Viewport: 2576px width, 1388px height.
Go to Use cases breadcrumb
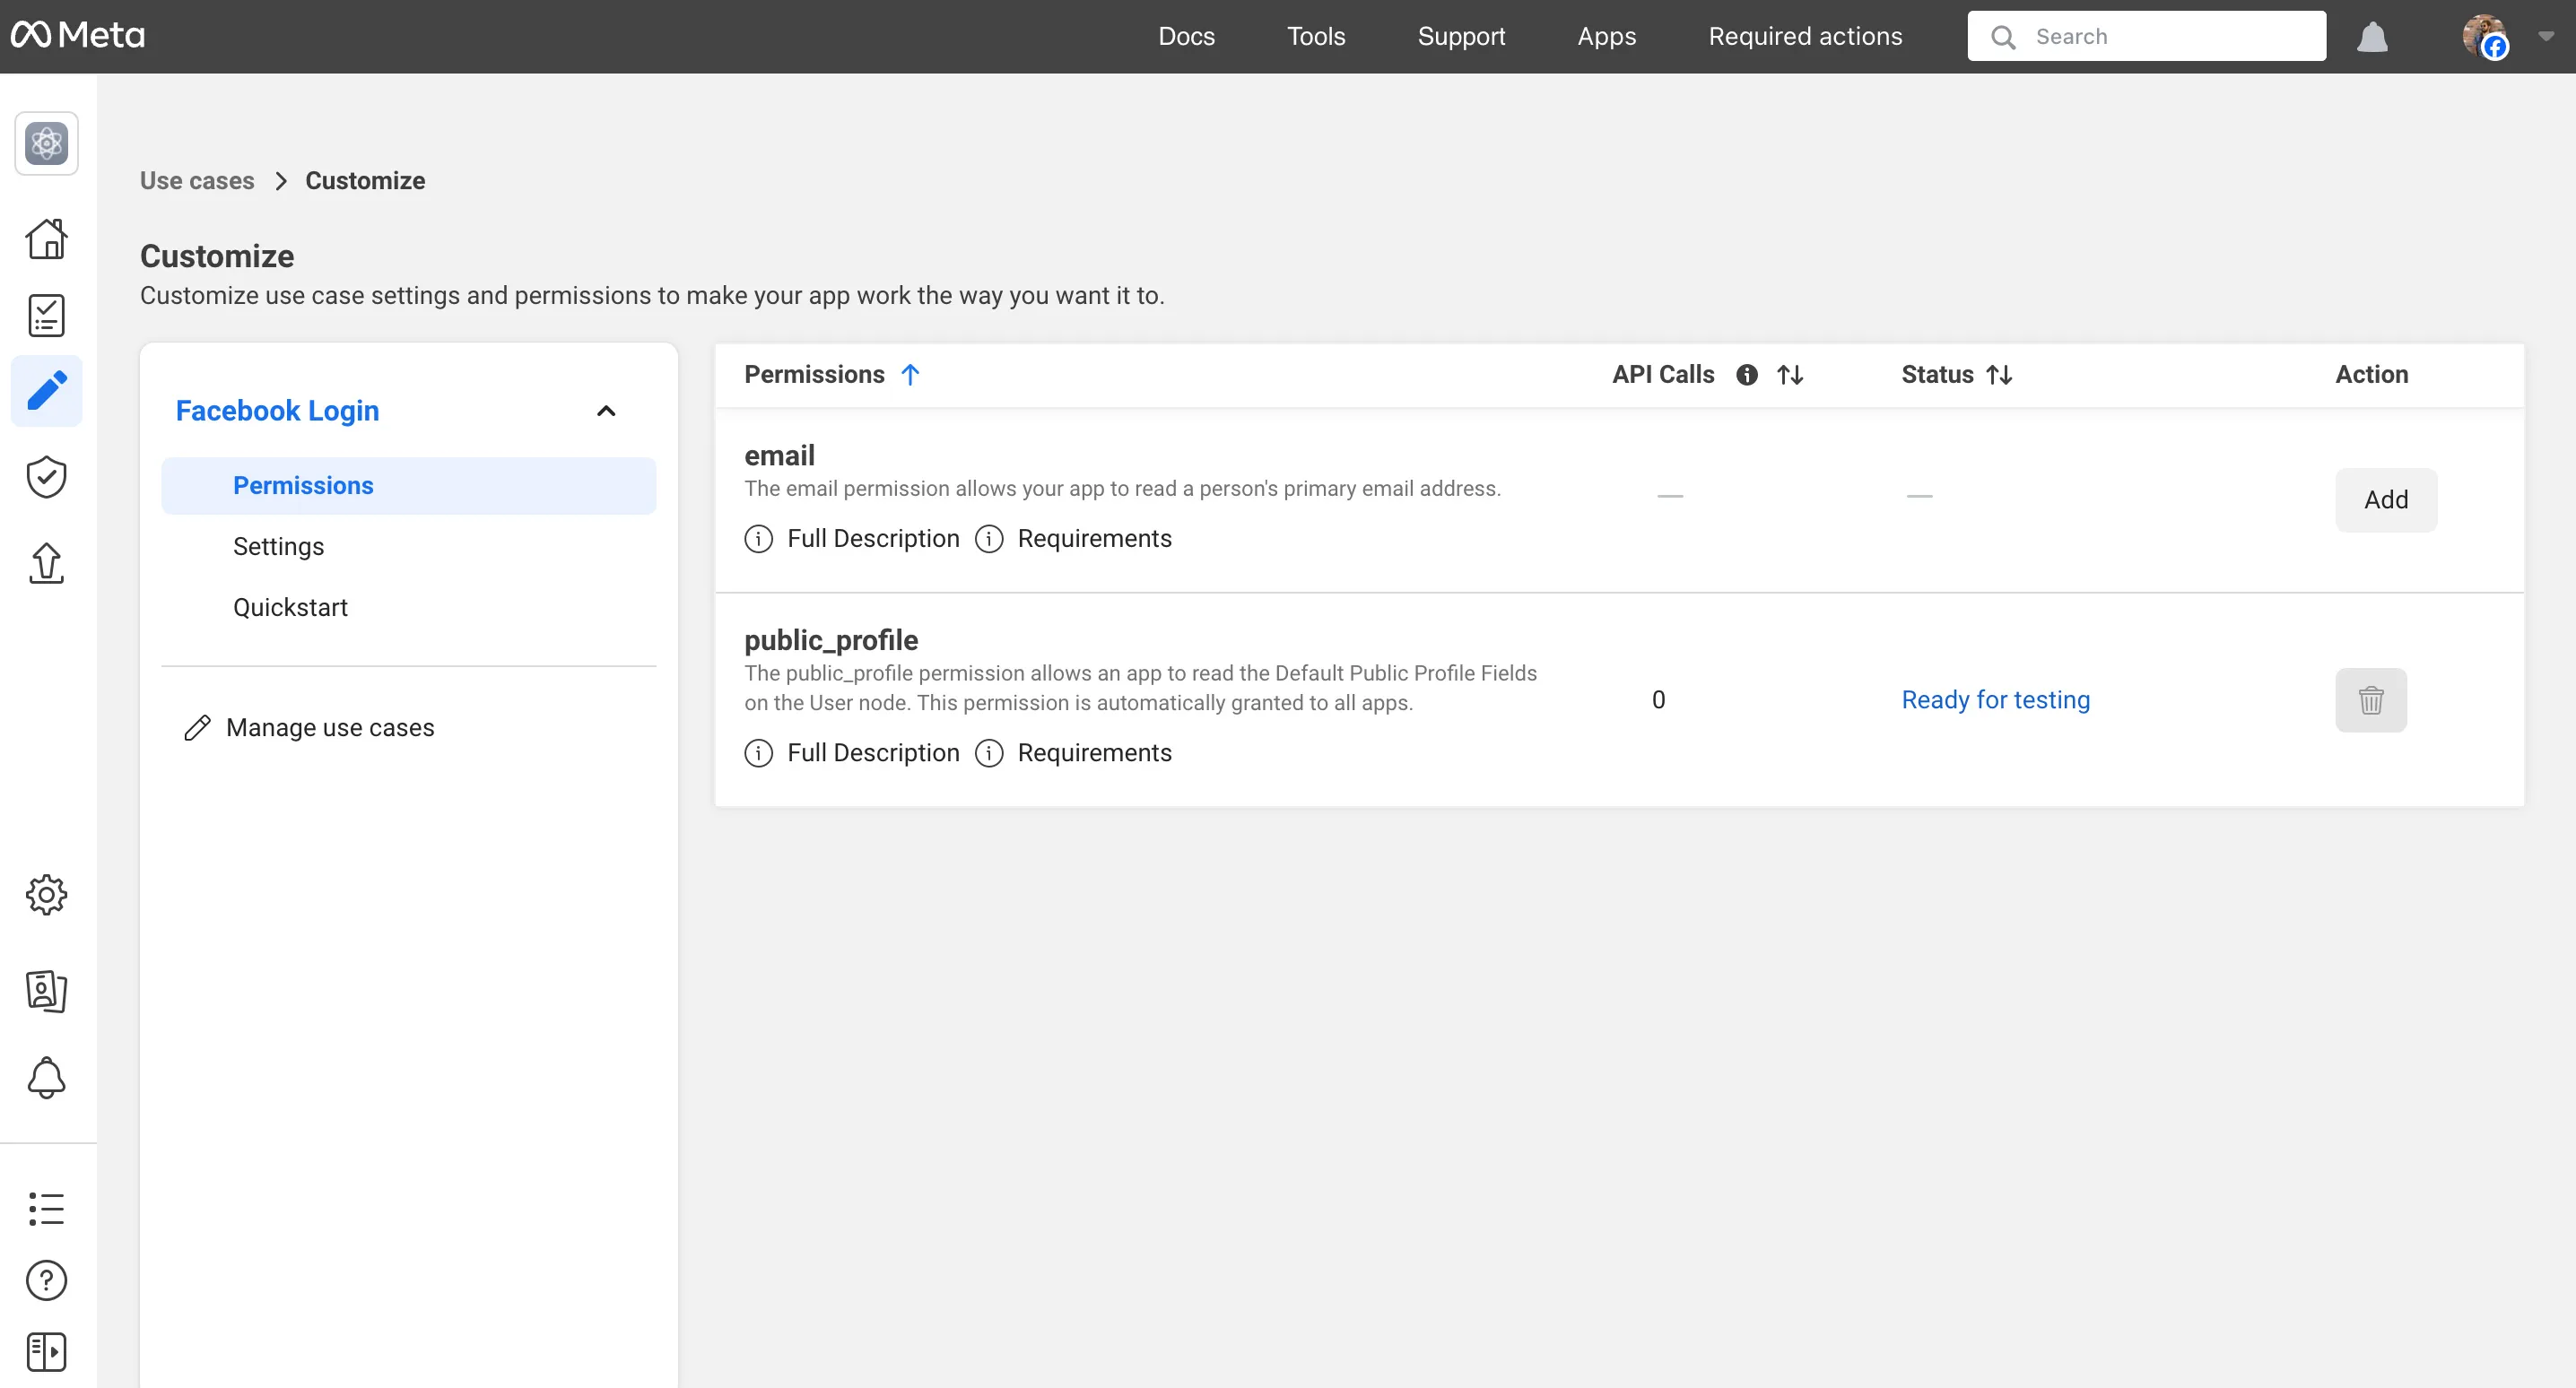click(x=197, y=181)
